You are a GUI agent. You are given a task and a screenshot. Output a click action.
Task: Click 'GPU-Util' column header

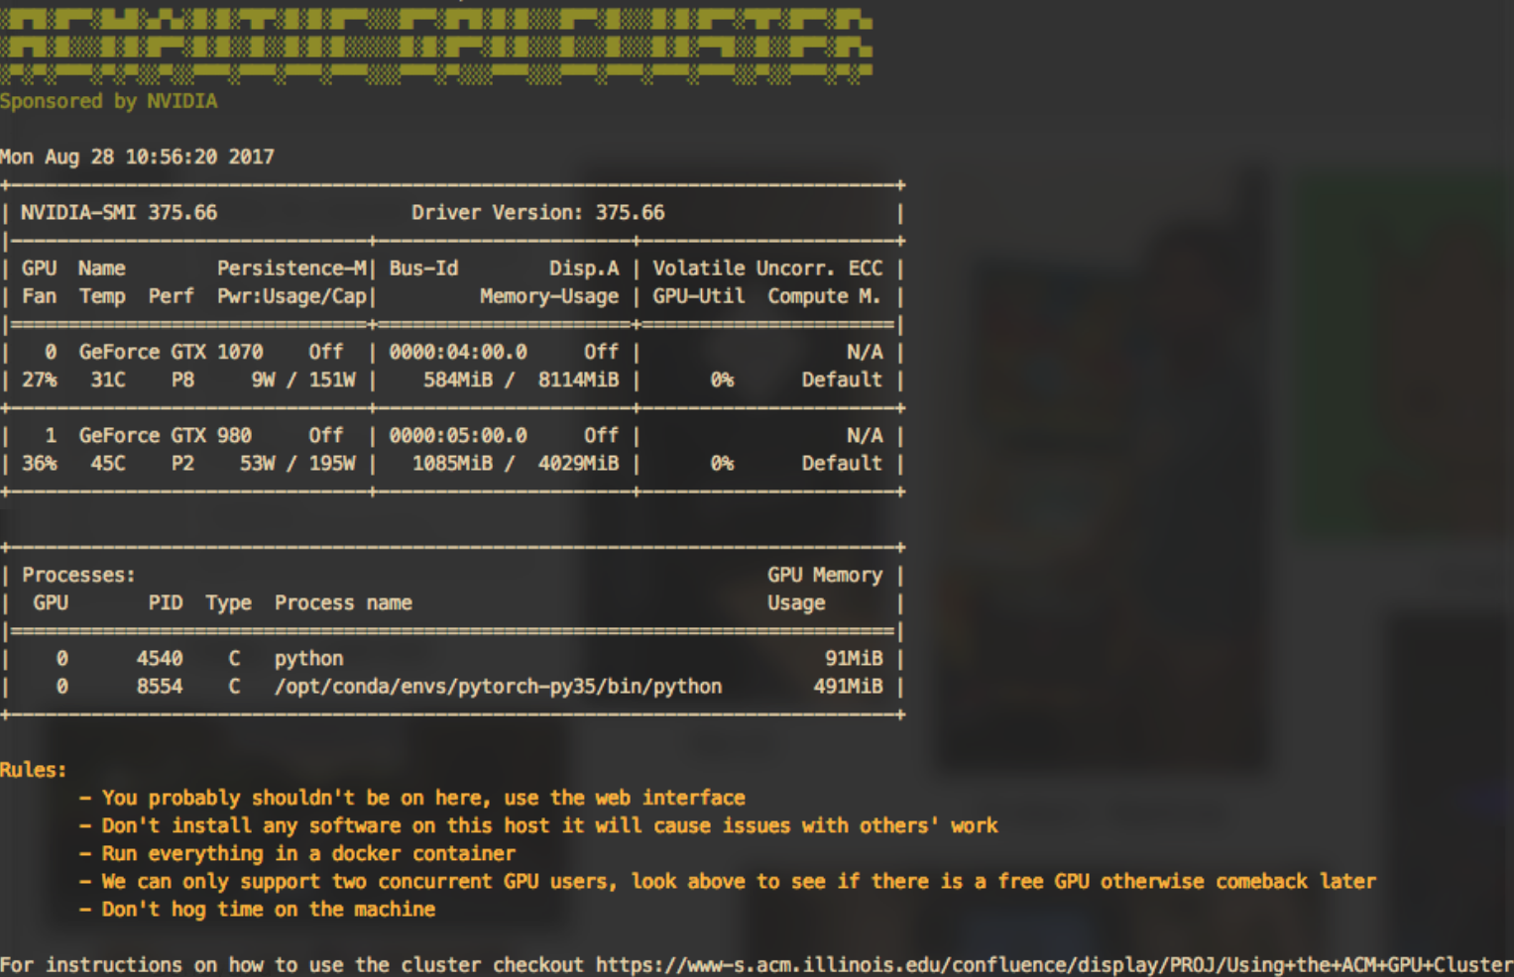[x=699, y=296]
